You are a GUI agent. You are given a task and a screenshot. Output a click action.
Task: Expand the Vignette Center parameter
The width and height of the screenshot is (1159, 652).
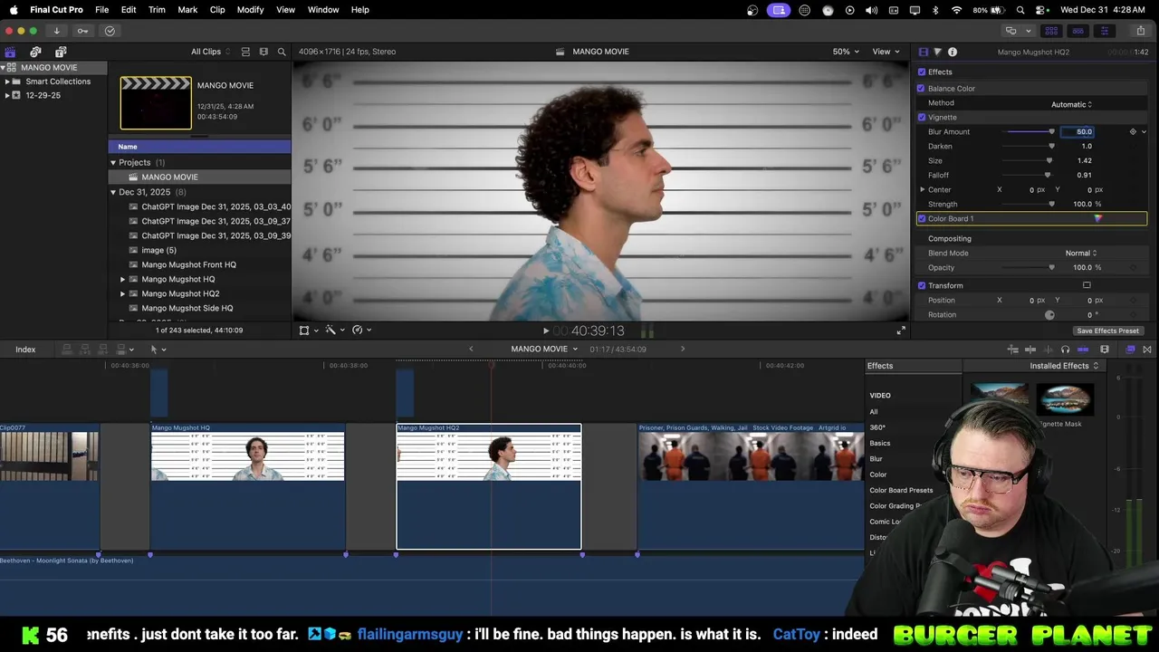click(923, 189)
